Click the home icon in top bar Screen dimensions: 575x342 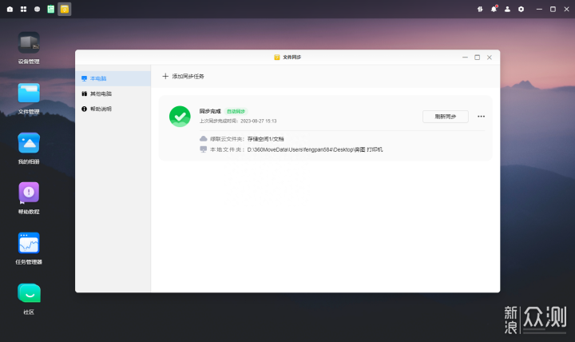[10, 9]
